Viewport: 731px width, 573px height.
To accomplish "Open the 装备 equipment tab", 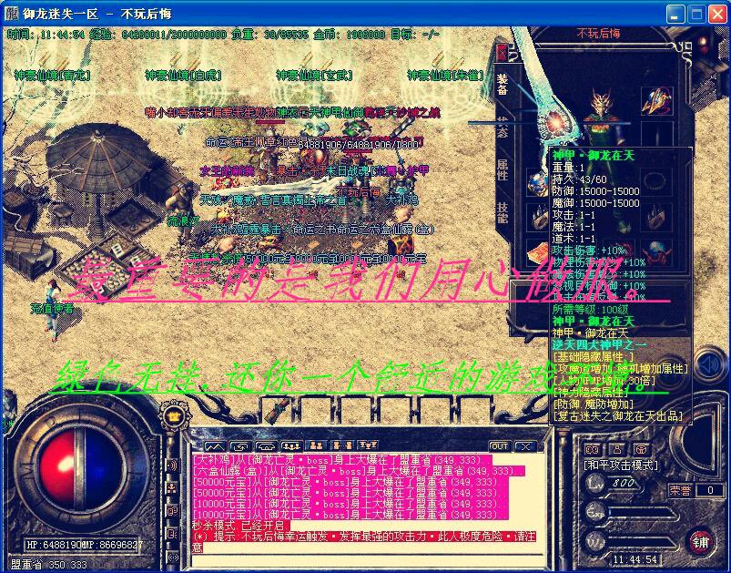I will click(x=502, y=85).
